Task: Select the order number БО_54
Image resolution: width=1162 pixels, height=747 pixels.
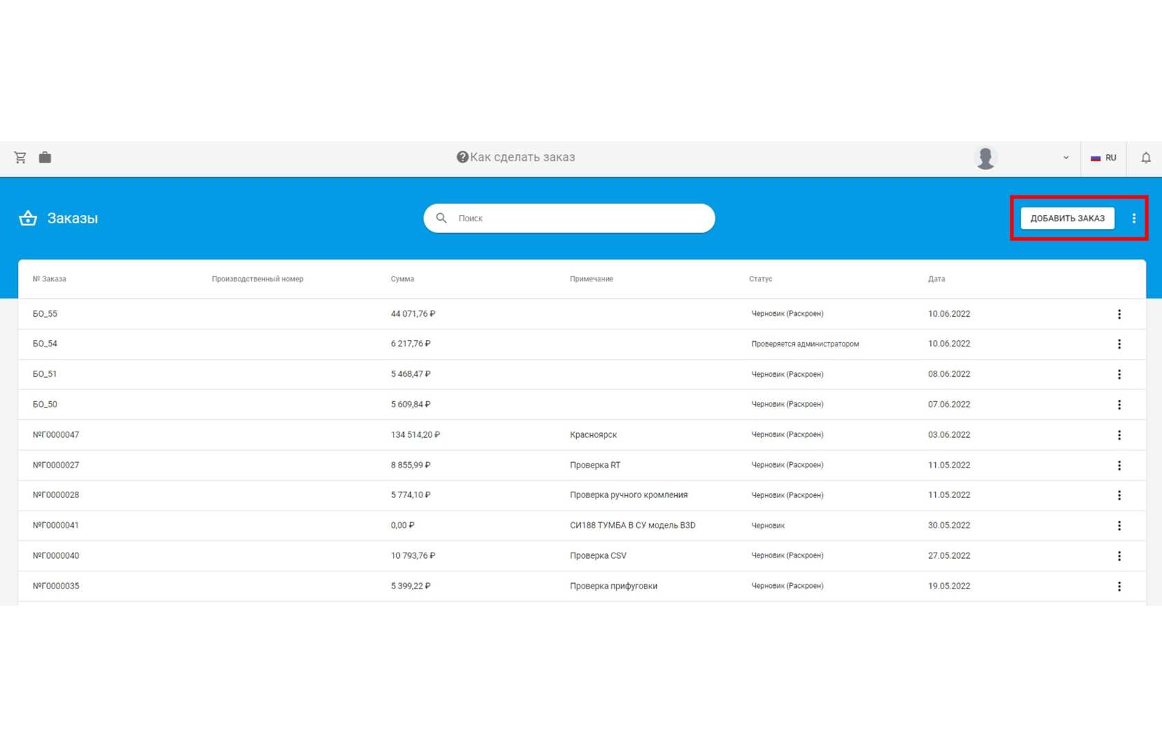Action: coord(45,344)
